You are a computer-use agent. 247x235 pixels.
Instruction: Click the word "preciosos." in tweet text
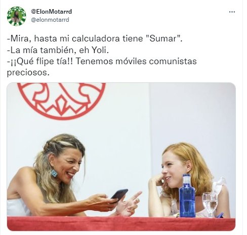[28, 73]
